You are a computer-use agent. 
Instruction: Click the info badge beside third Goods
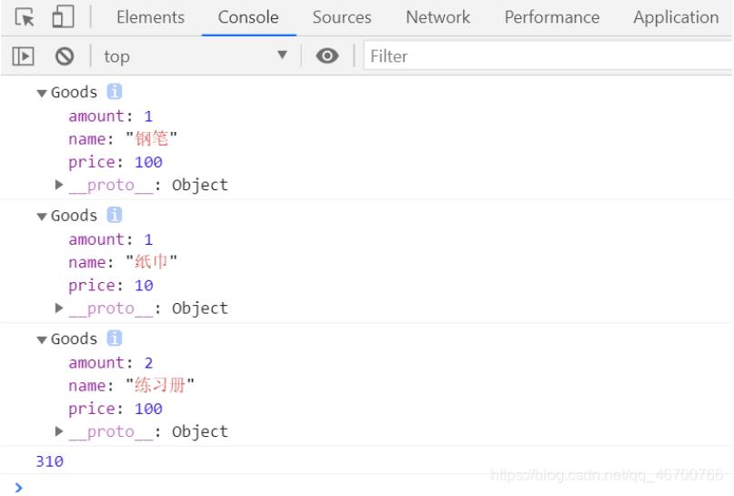[x=114, y=339]
